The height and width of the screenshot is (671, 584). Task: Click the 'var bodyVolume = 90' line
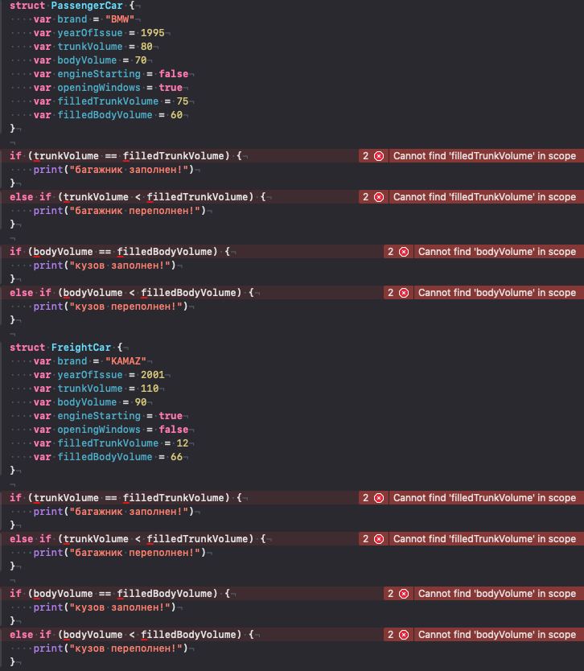point(90,402)
